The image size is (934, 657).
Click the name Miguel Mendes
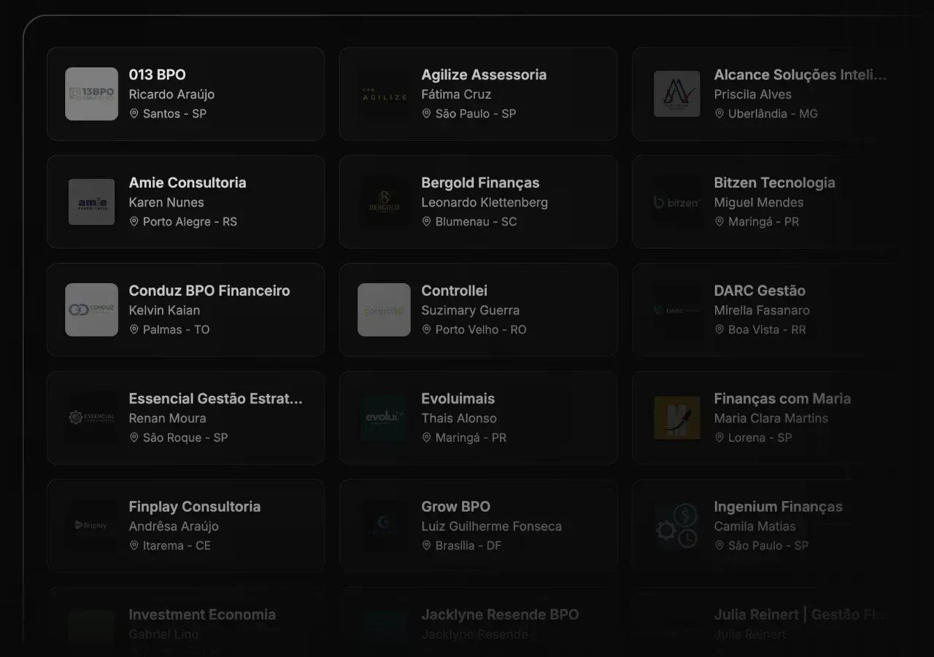point(759,202)
